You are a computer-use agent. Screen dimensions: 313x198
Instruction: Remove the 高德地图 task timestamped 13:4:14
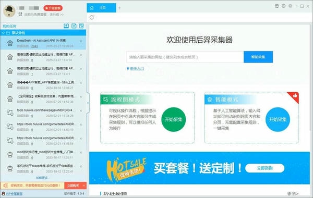81,55
